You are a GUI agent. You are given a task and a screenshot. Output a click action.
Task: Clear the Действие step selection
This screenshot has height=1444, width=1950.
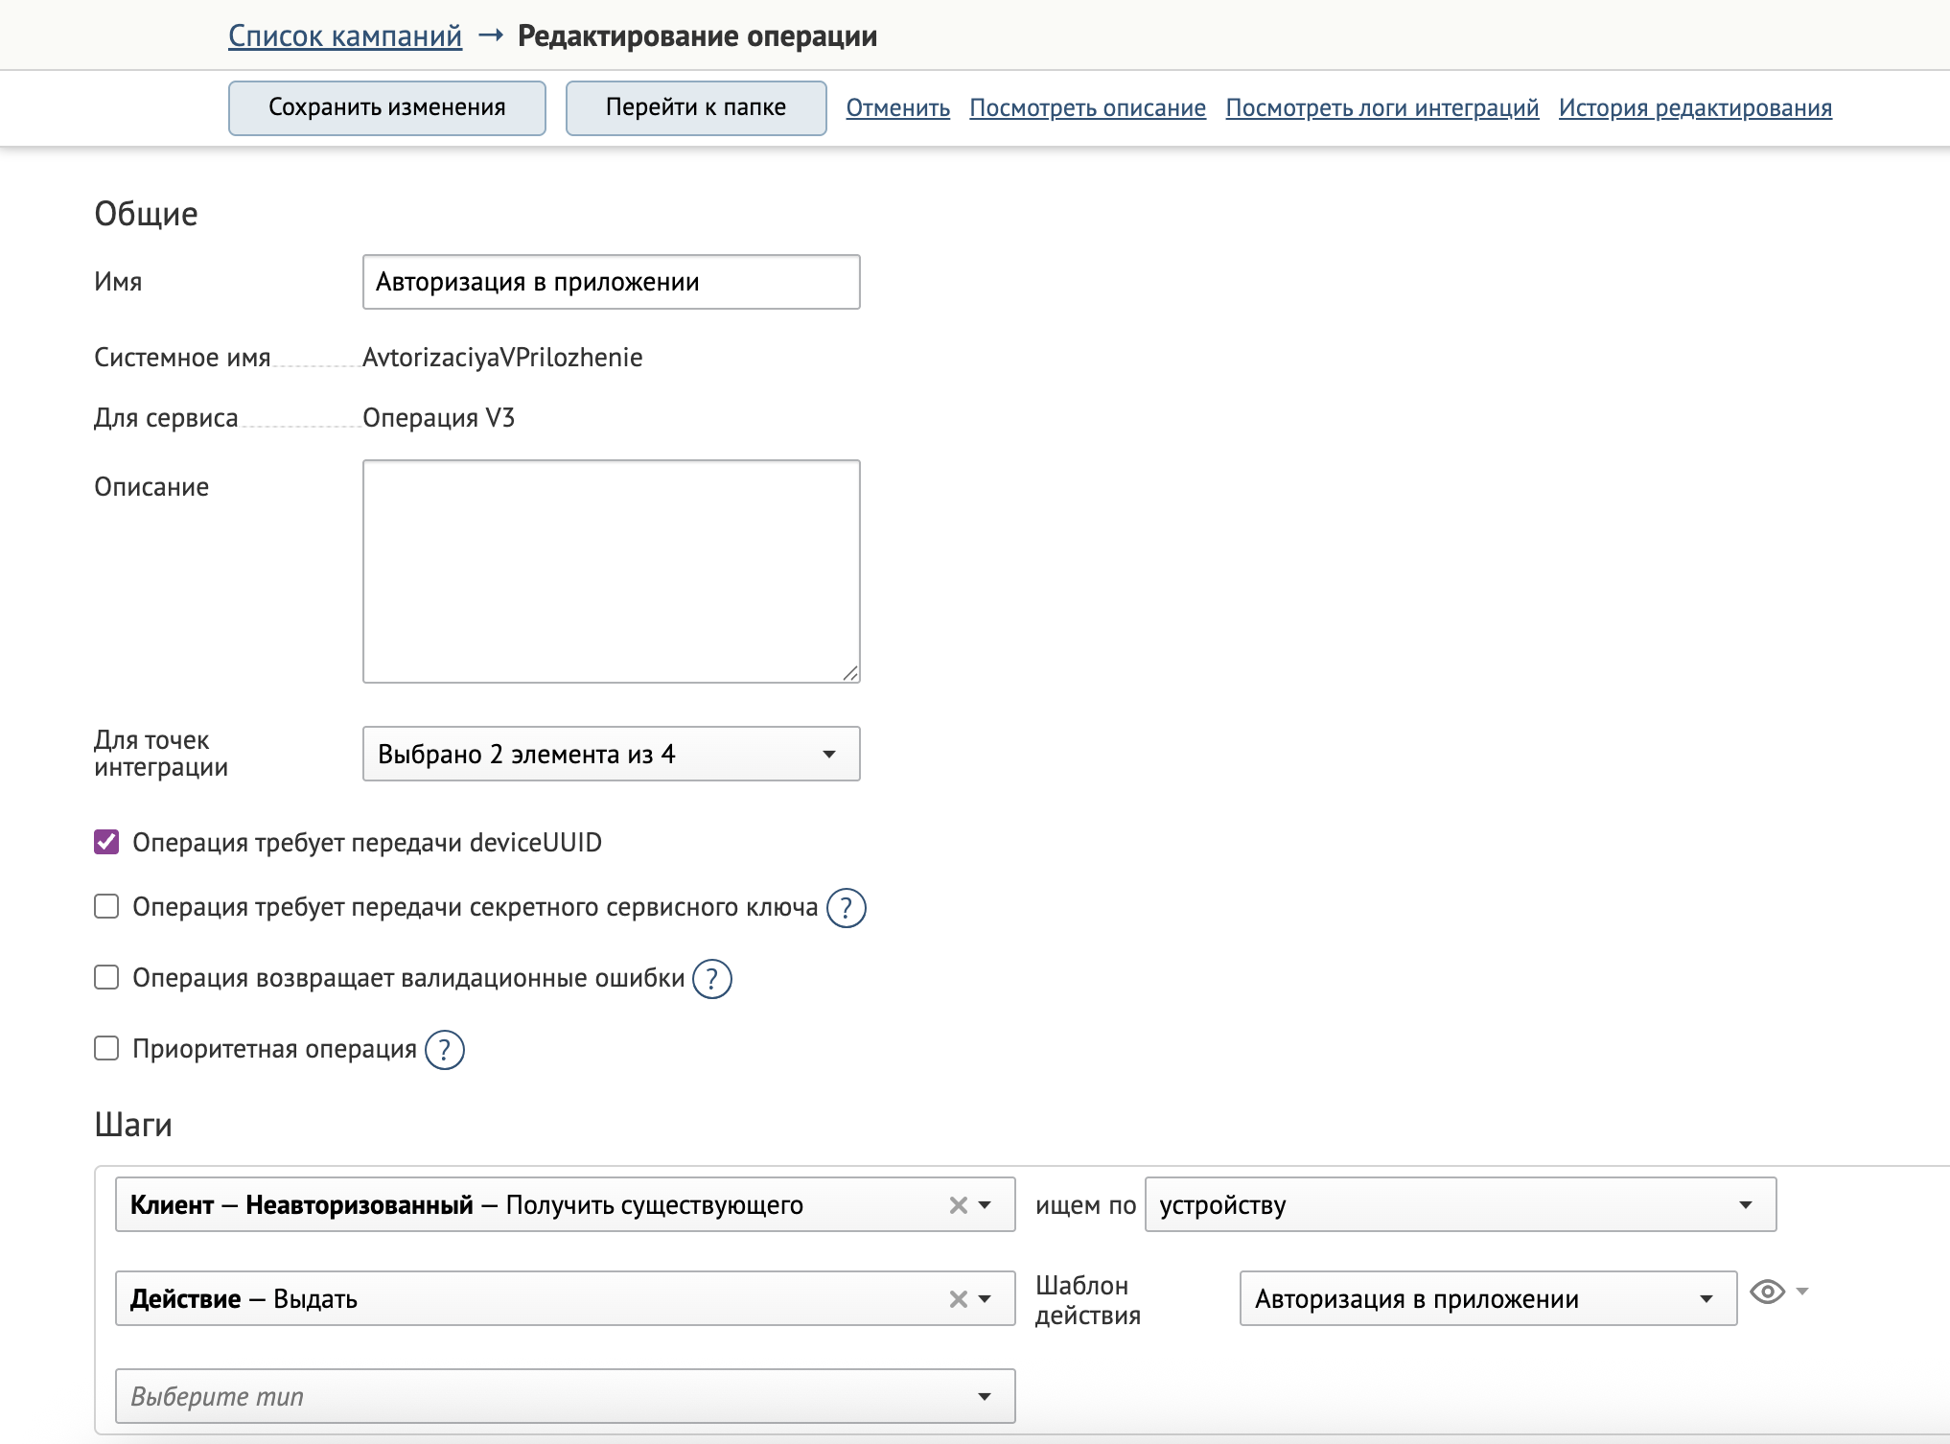[958, 1299]
